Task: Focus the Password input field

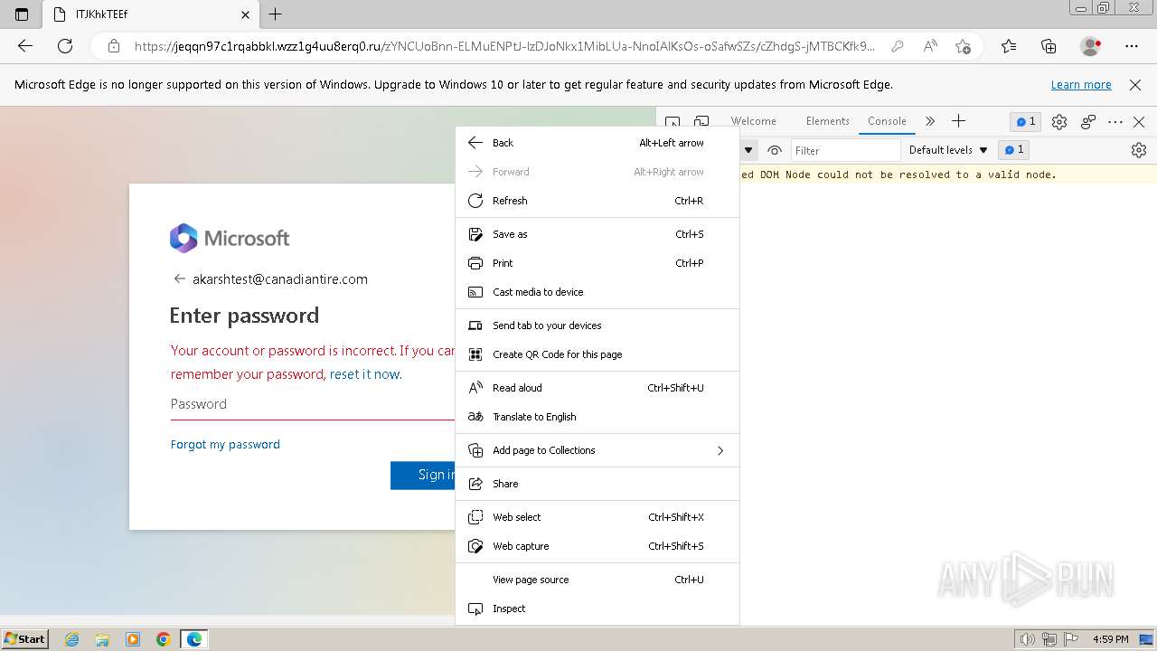Action: click(x=313, y=404)
